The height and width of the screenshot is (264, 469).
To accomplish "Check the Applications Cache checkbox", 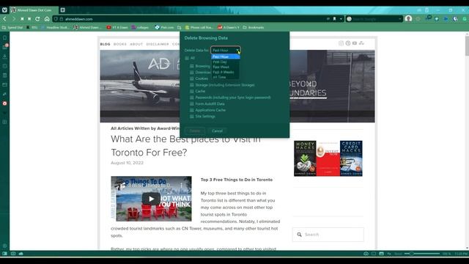I will 192,110.
